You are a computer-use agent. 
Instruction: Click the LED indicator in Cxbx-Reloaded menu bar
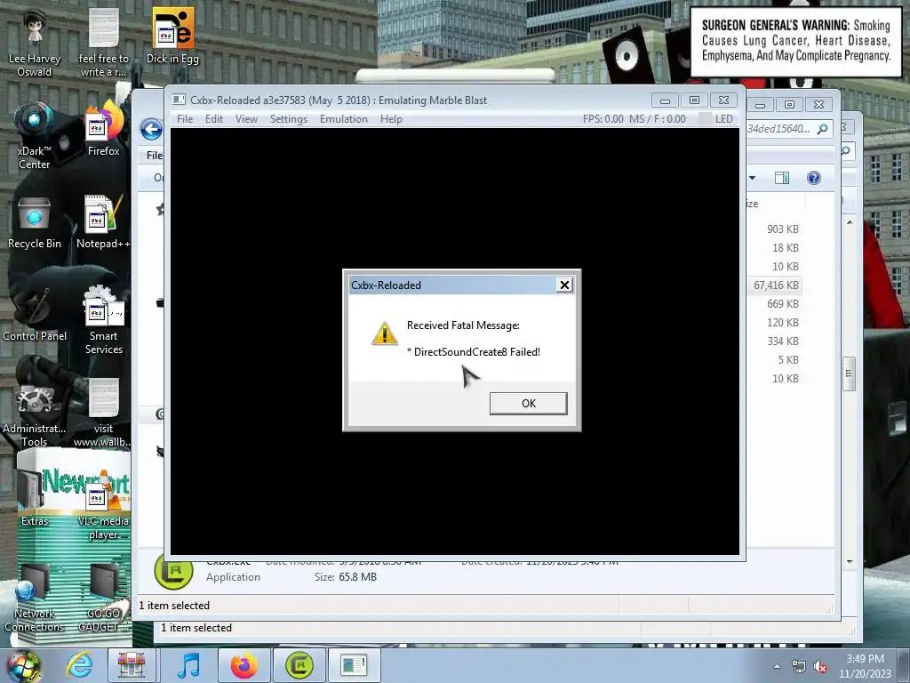(x=716, y=118)
